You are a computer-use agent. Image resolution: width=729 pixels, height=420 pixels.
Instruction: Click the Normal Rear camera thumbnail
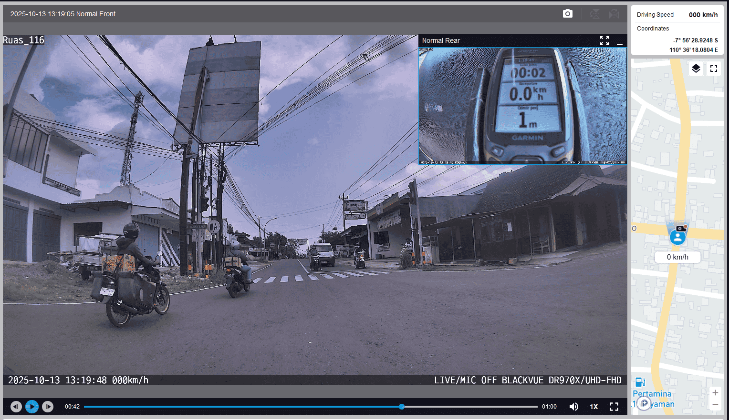[522, 105]
